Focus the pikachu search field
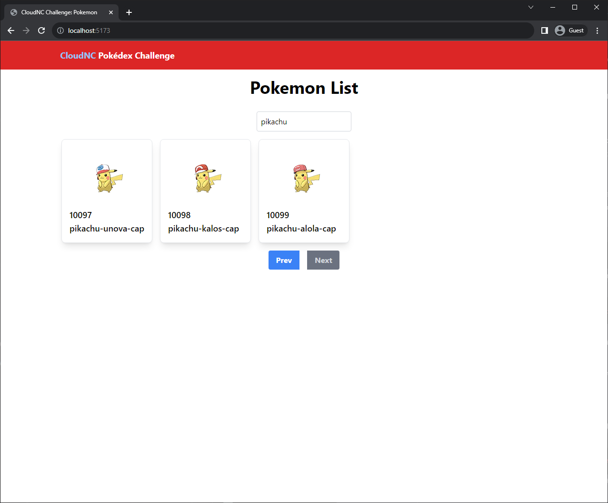This screenshot has width=608, height=503. (304, 121)
